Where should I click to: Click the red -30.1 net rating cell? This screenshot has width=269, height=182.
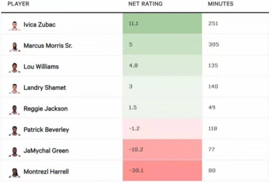162,171
